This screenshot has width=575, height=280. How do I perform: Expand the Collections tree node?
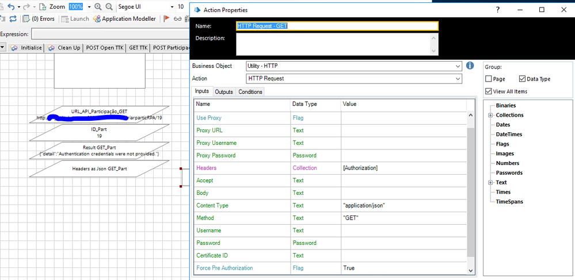pyautogui.click(x=490, y=115)
